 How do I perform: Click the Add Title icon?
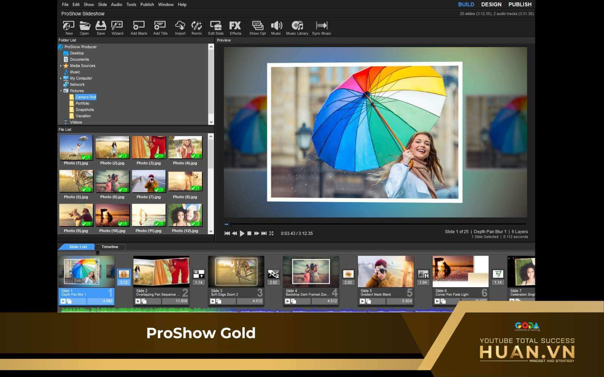160,28
